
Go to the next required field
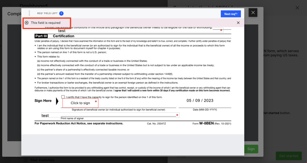pyautogui.click(x=231, y=14)
